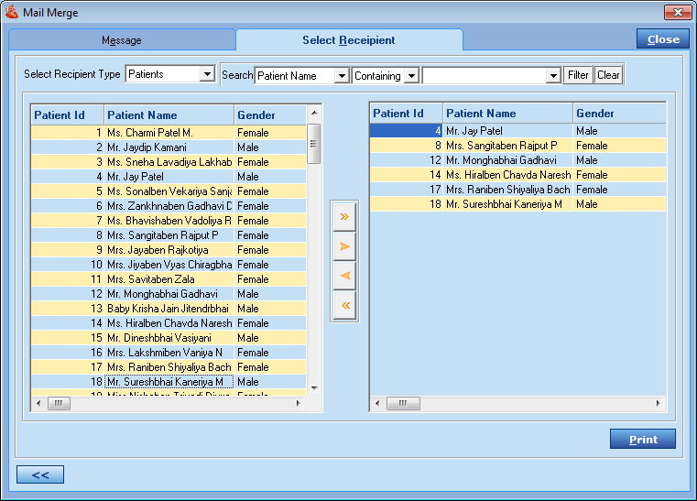697x501 pixels.
Task: Click the move all right double-arrow button
Action: (x=344, y=217)
